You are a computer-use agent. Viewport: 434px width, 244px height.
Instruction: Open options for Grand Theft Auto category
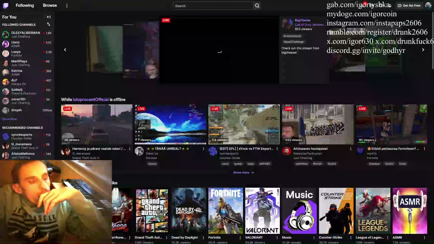tap(166, 238)
